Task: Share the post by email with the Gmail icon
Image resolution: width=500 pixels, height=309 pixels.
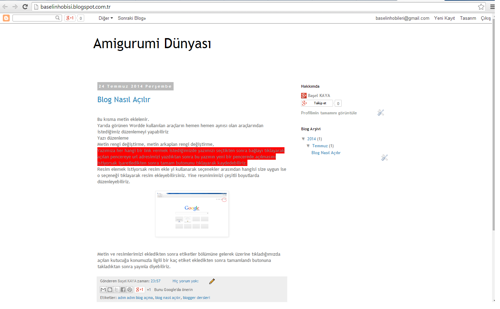Action: pyautogui.click(x=103, y=290)
